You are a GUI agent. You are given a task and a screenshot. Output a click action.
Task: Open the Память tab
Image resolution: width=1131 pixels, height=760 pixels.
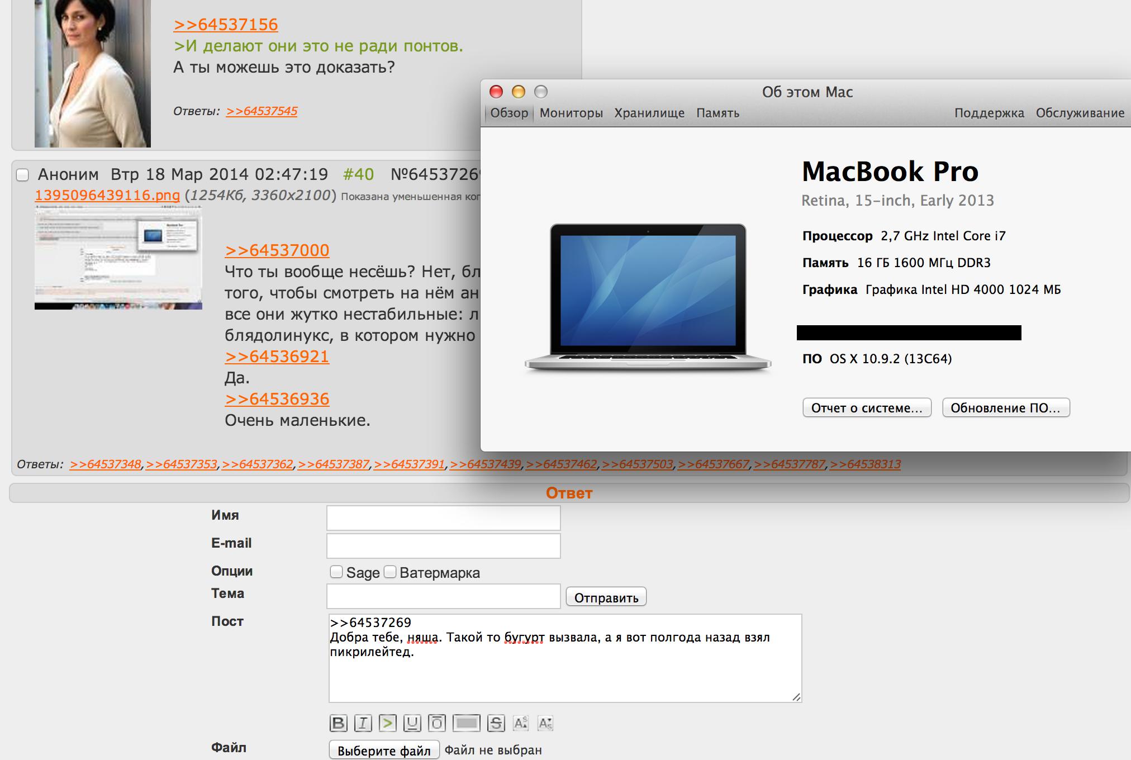[x=717, y=113]
